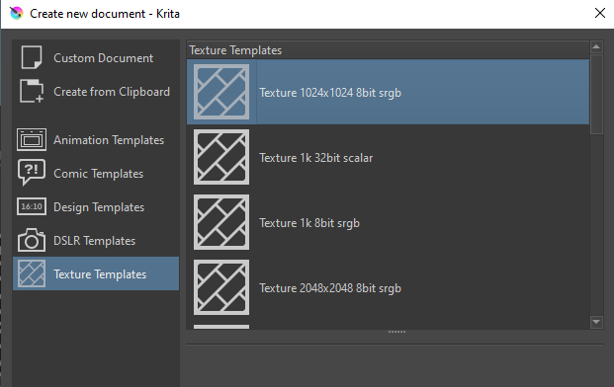Image resolution: width=614 pixels, height=387 pixels.
Task: Select the Texture 1024x1024 8bit srgb thumbnail
Action: pos(221,92)
